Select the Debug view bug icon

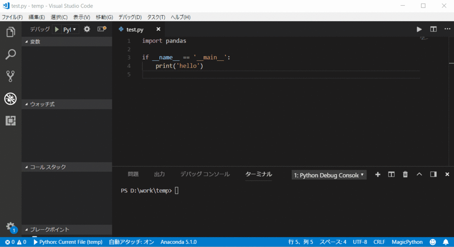[x=11, y=99]
